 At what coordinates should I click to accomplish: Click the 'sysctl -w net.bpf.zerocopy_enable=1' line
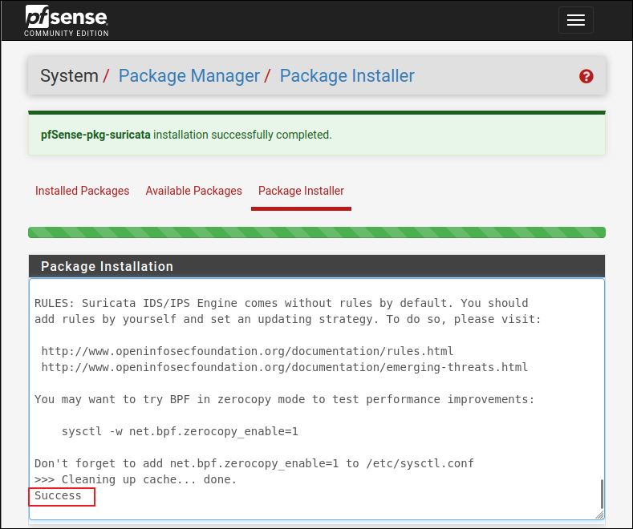pos(180,431)
